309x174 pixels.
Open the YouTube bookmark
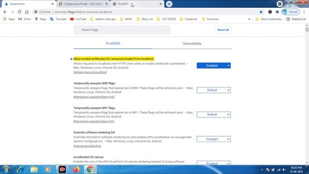(x=78, y=19)
